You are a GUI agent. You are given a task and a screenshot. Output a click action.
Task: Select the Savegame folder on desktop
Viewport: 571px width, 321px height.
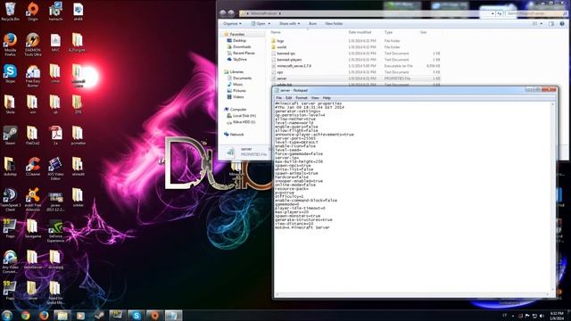click(33, 228)
